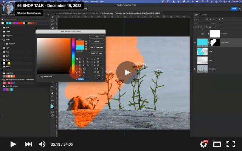This screenshot has width=242, height=151.
Task: Pick a color in the saturation-brightness field
Action: (54, 55)
